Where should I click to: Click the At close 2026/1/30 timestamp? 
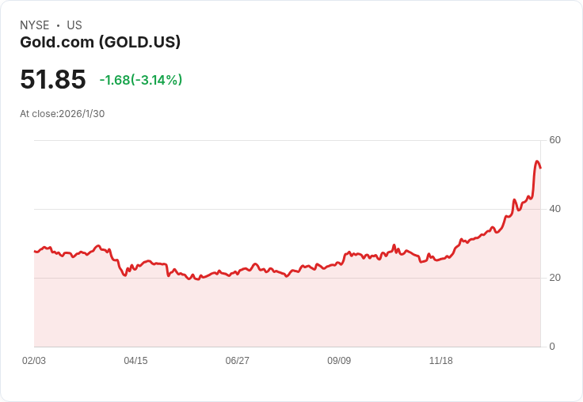[62, 114]
